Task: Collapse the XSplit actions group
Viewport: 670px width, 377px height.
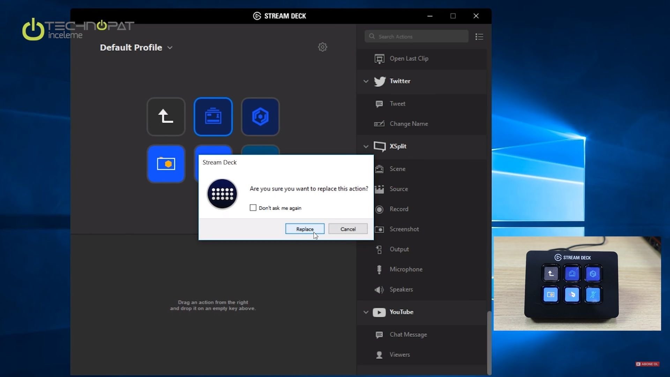Action: click(x=366, y=147)
